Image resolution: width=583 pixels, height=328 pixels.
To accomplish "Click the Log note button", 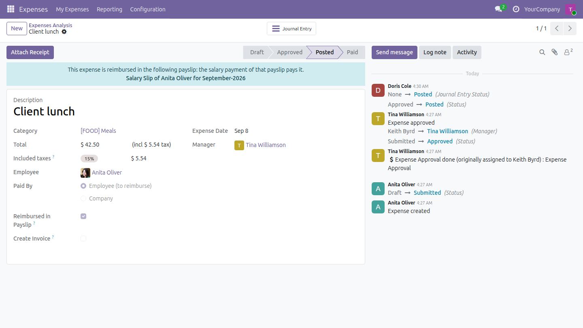I will tap(435, 52).
